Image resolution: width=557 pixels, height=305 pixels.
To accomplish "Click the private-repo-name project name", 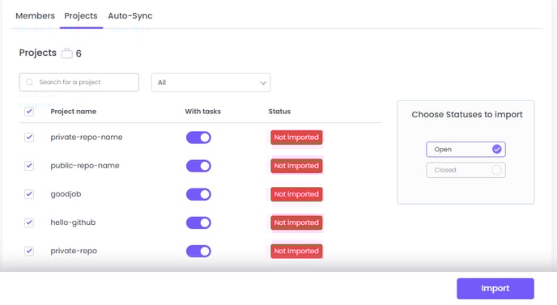I will coord(87,137).
